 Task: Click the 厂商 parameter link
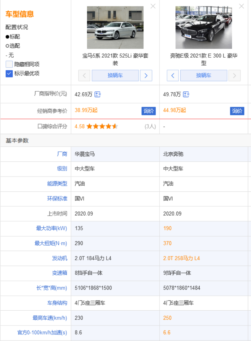coord(62,154)
